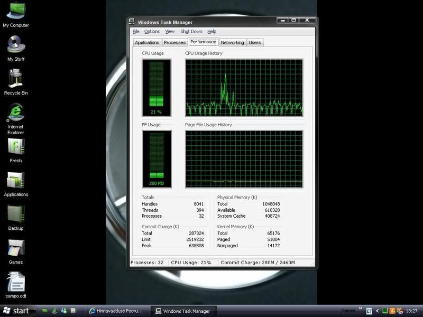Select the Recycle Bin desktop icon
The width and height of the screenshot is (423, 317).
pyautogui.click(x=16, y=82)
